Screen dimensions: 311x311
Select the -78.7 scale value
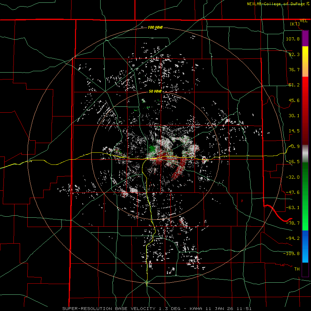click(x=293, y=223)
